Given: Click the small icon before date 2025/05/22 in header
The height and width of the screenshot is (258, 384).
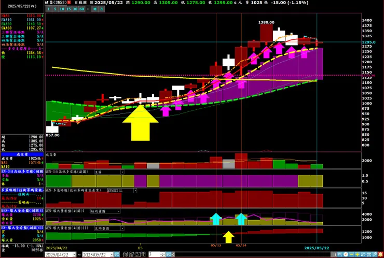Looking at the screenshot, I should 91,3.
